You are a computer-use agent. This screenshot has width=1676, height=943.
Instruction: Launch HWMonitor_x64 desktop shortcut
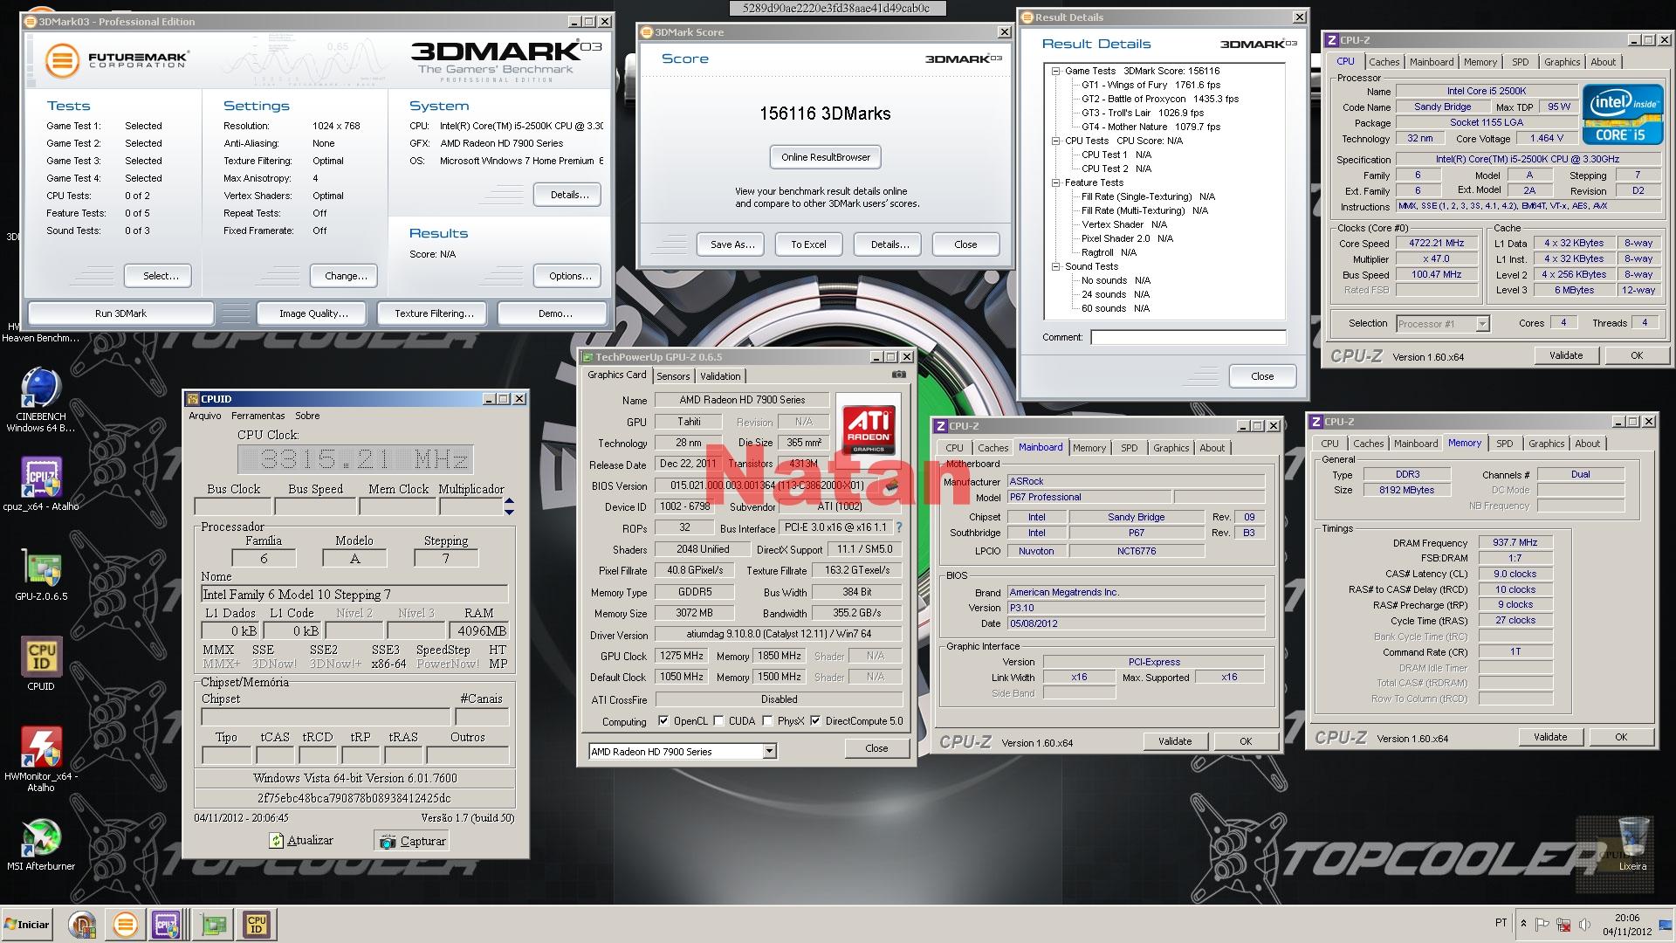40,758
